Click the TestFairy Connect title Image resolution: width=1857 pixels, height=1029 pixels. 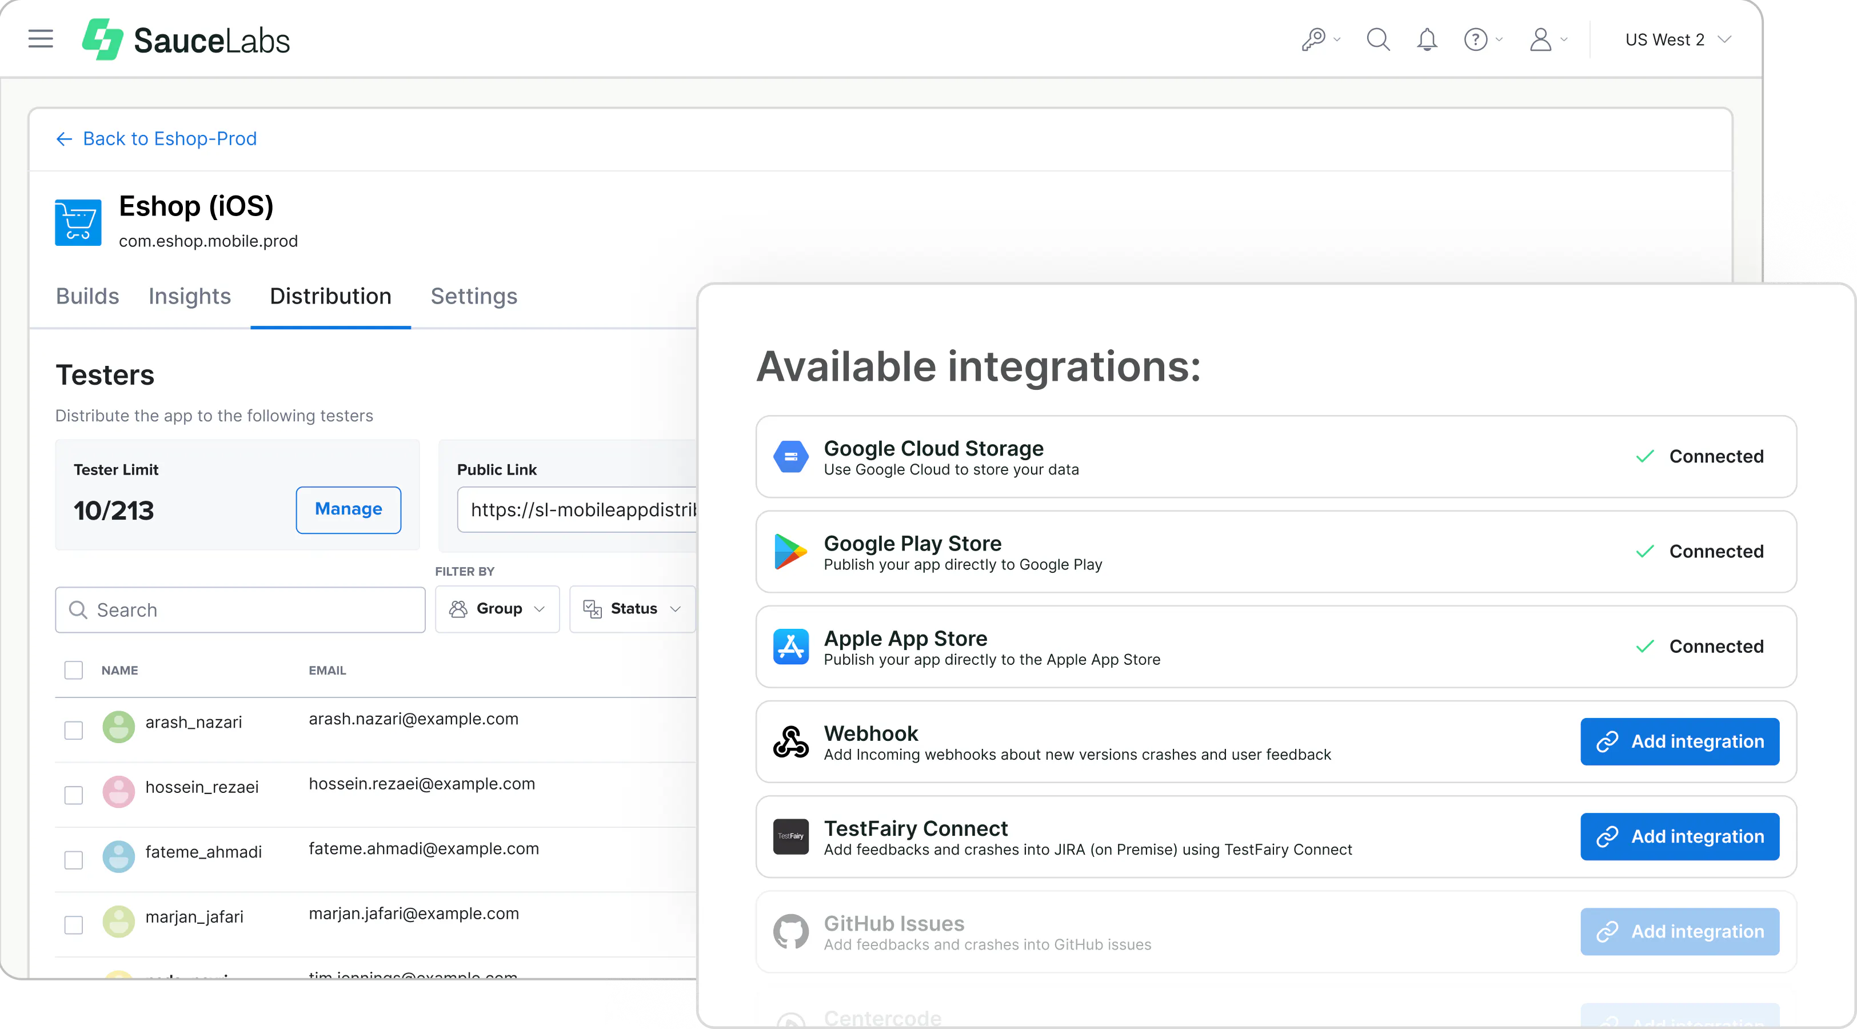click(916, 828)
